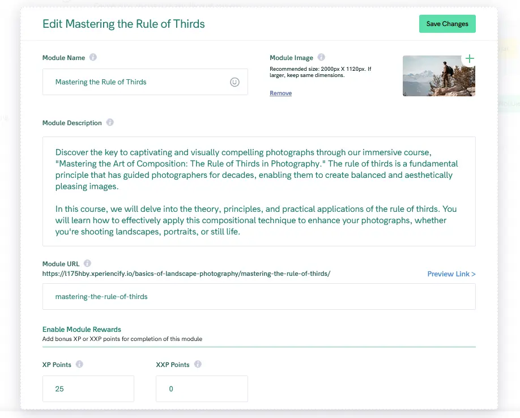Click the Module Name info icon
Image resolution: width=520 pixels, height=418 pixels.
tap(93, 57)
